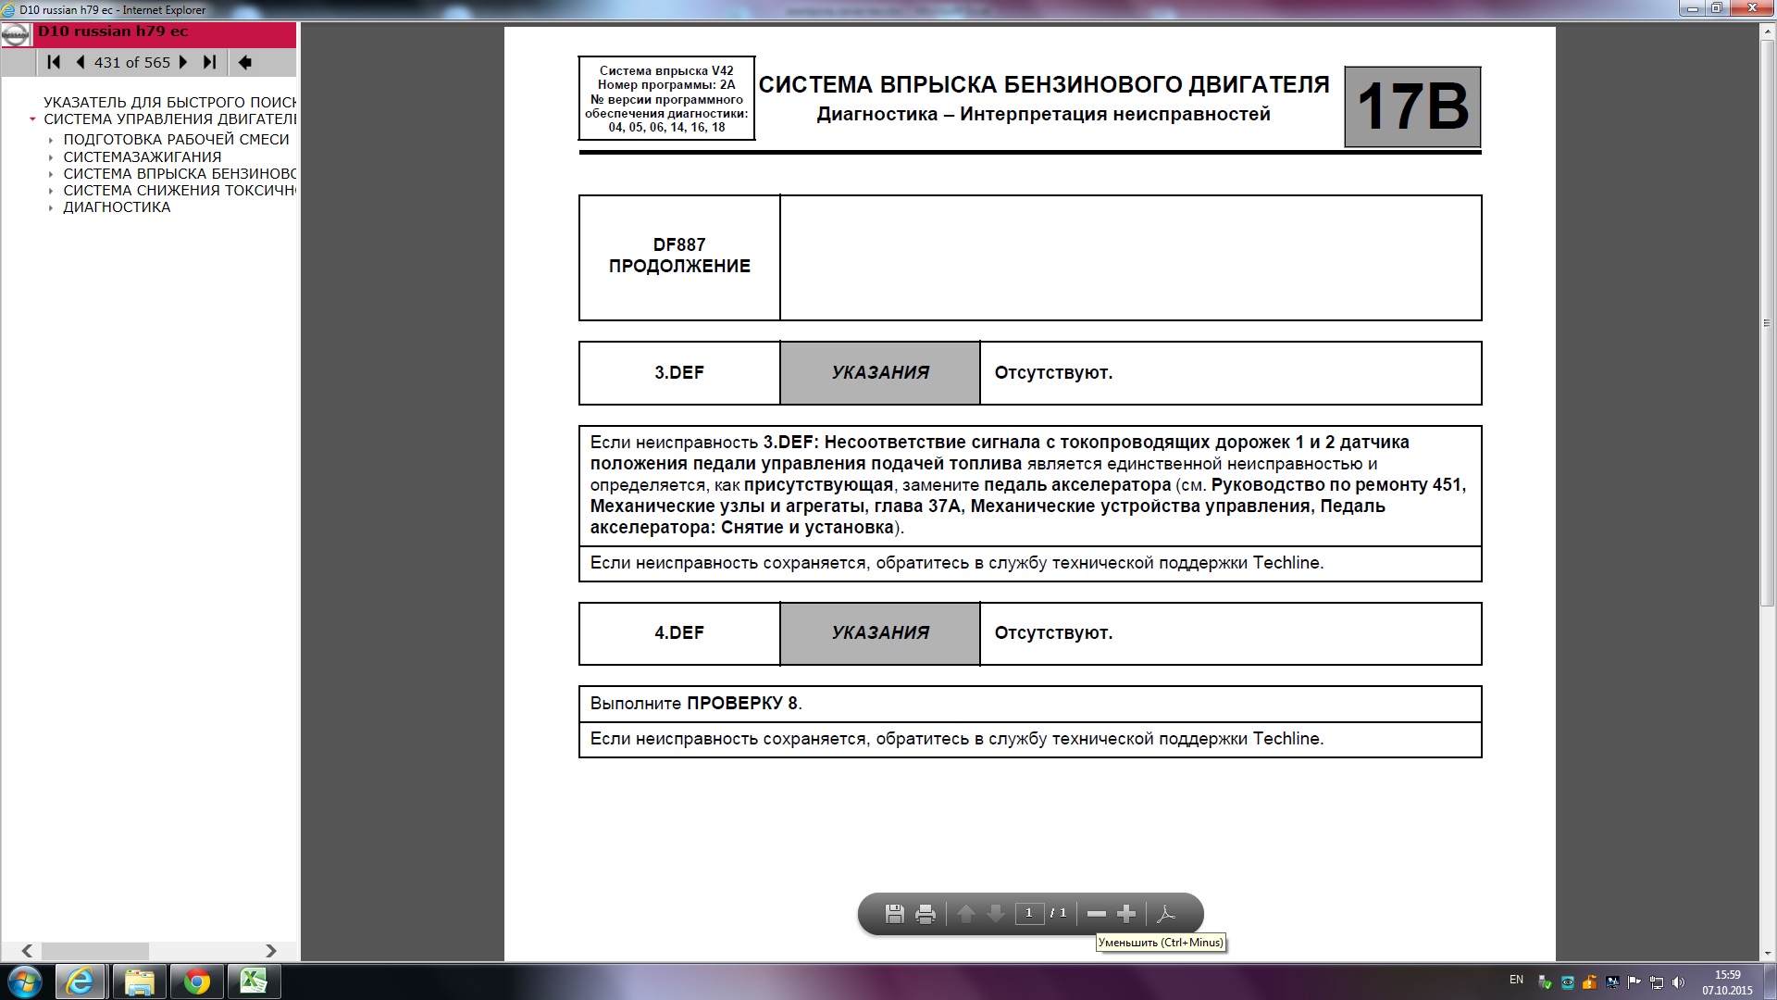Open Action Center flag icon
This screenshot has height=1000, width=1777.
1634,982
